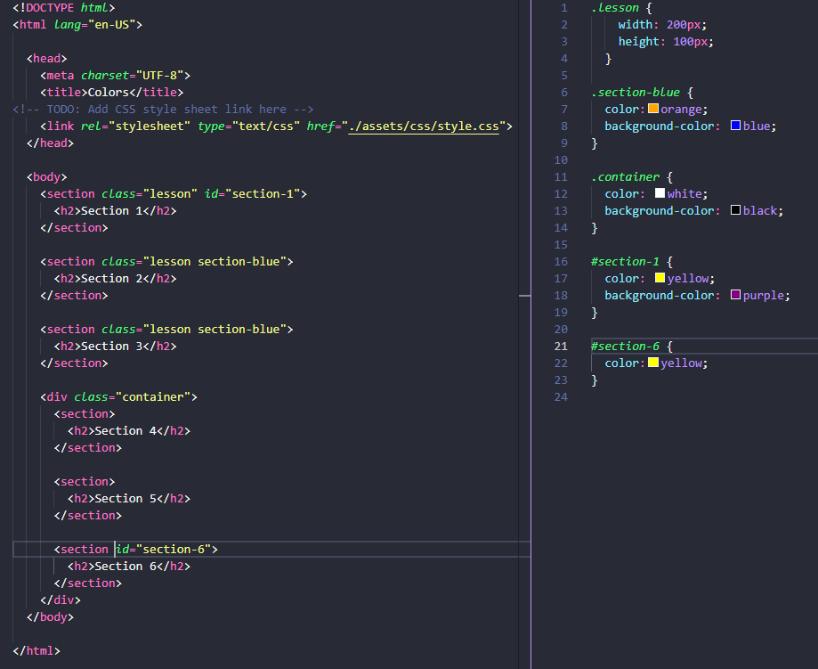The image size is (818, 669).
Task: Click line number 6 in CSS gutter
Action: click(x=564, y=93)
